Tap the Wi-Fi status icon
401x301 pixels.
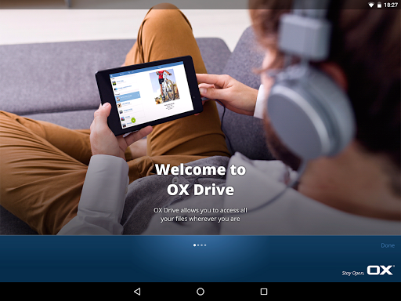pyautogui.click(x=371, y=5)
